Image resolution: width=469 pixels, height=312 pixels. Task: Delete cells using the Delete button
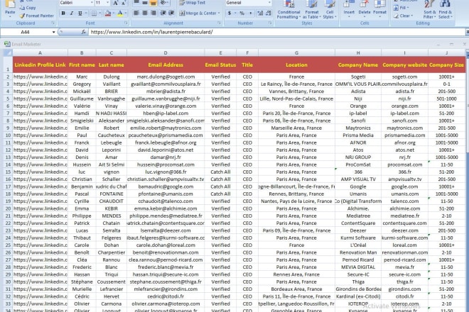(x=364, y=9)
